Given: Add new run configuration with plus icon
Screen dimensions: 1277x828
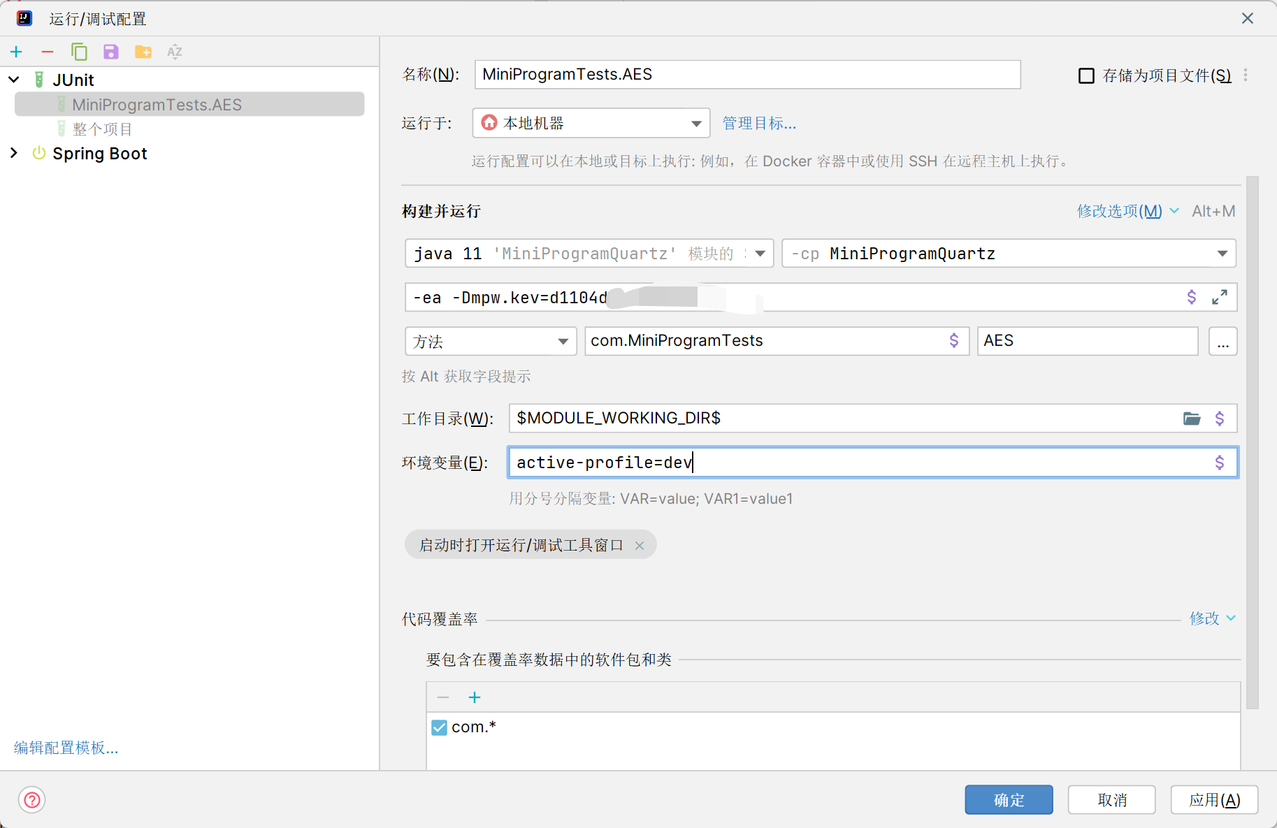Looking at the screenshot, I should [x=16, y=52].
